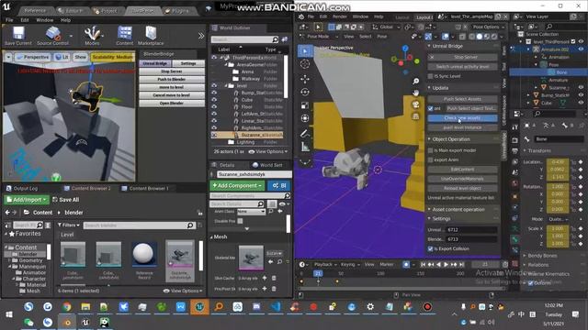Toggle auto keying record button in timeline

[406, 265]
